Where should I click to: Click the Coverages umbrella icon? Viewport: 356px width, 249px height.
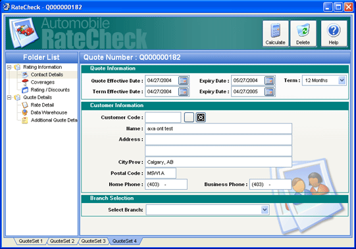(25, 82)
